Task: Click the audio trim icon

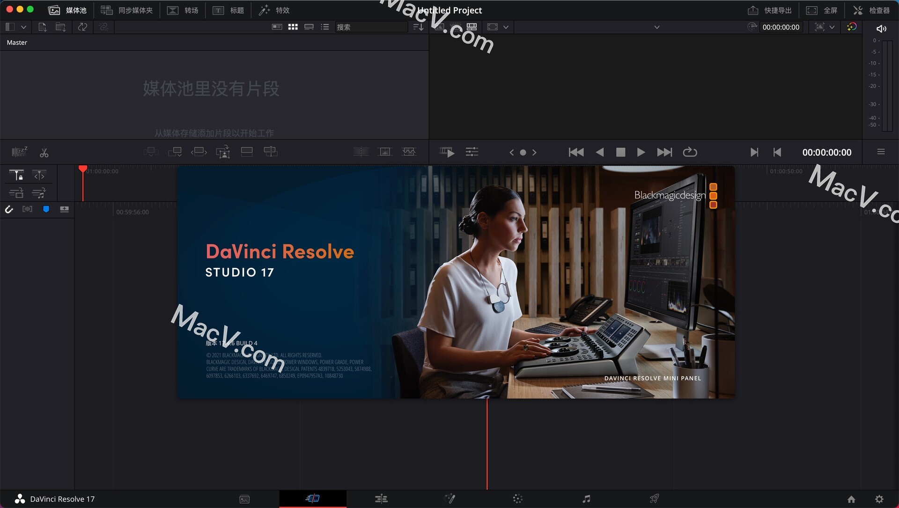Action: coord(27,209)
